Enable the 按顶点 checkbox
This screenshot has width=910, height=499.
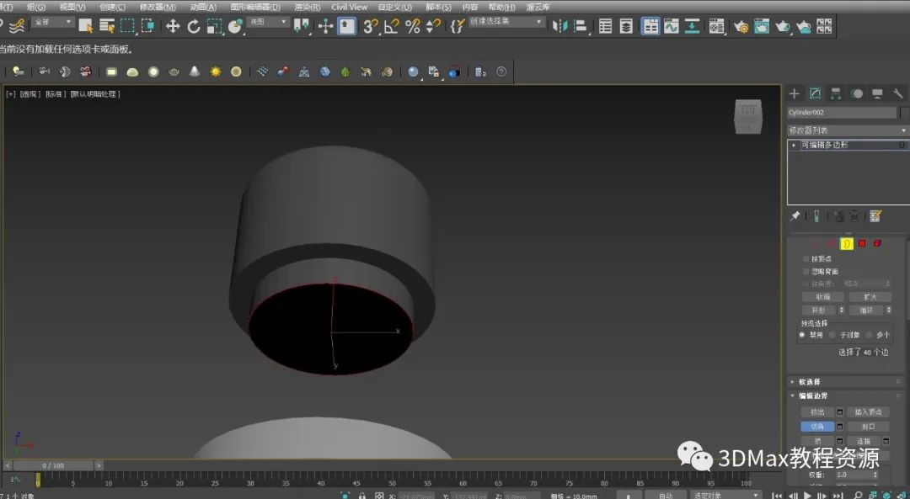pyautogui.click(x=806, y=259)
